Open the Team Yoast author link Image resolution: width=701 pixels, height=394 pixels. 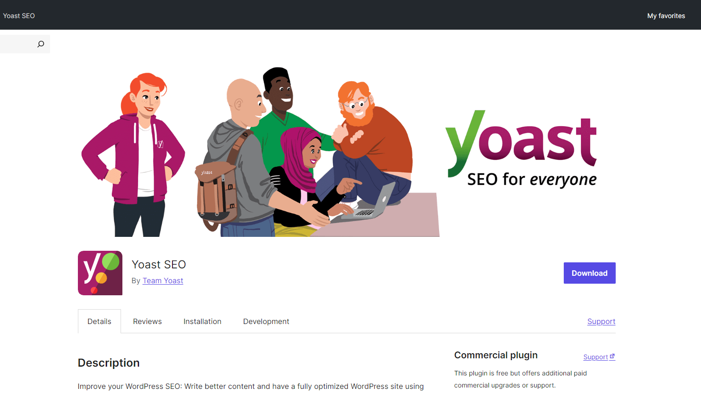point(163,280)
